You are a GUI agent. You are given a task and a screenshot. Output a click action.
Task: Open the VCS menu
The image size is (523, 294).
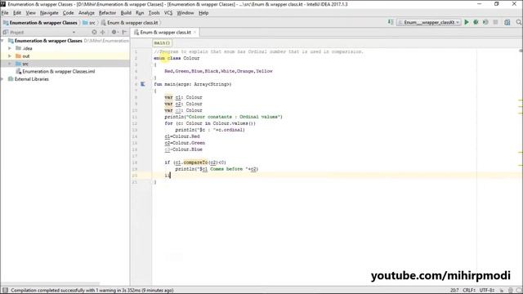click(x=168, y=13)
